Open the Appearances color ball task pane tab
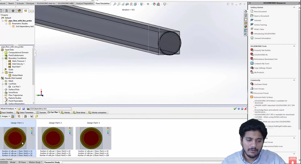The height and width of the screenshot is (164, 301). (x=246, y=27)
